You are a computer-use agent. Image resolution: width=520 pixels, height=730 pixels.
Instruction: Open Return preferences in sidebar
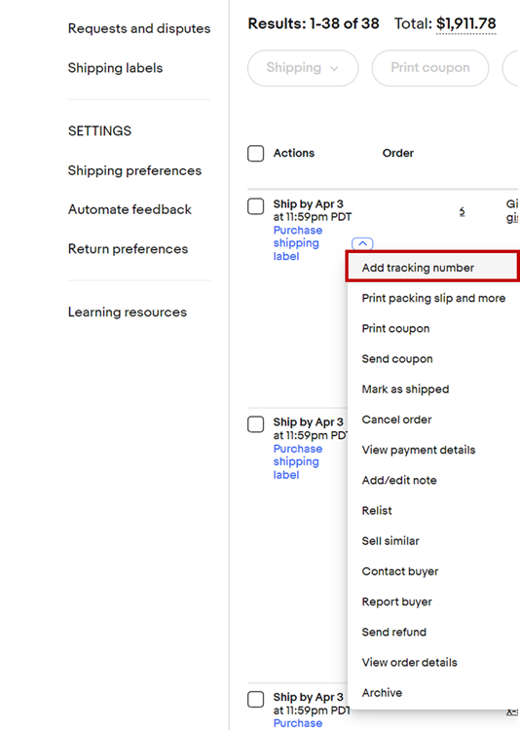coord(128,248)
